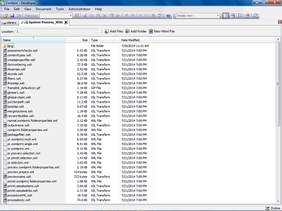Select the file preview.project.xml
282x211 pixels.
tap(21, 172)
